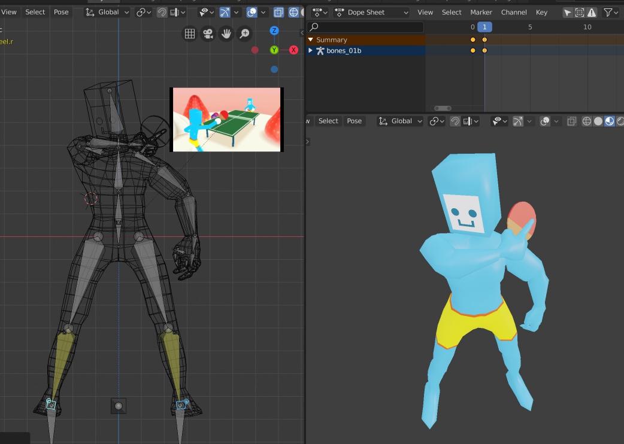
Task: Click the Z axis on navigation gizmo
Action: pyautogui.click(x=274, y=31)
